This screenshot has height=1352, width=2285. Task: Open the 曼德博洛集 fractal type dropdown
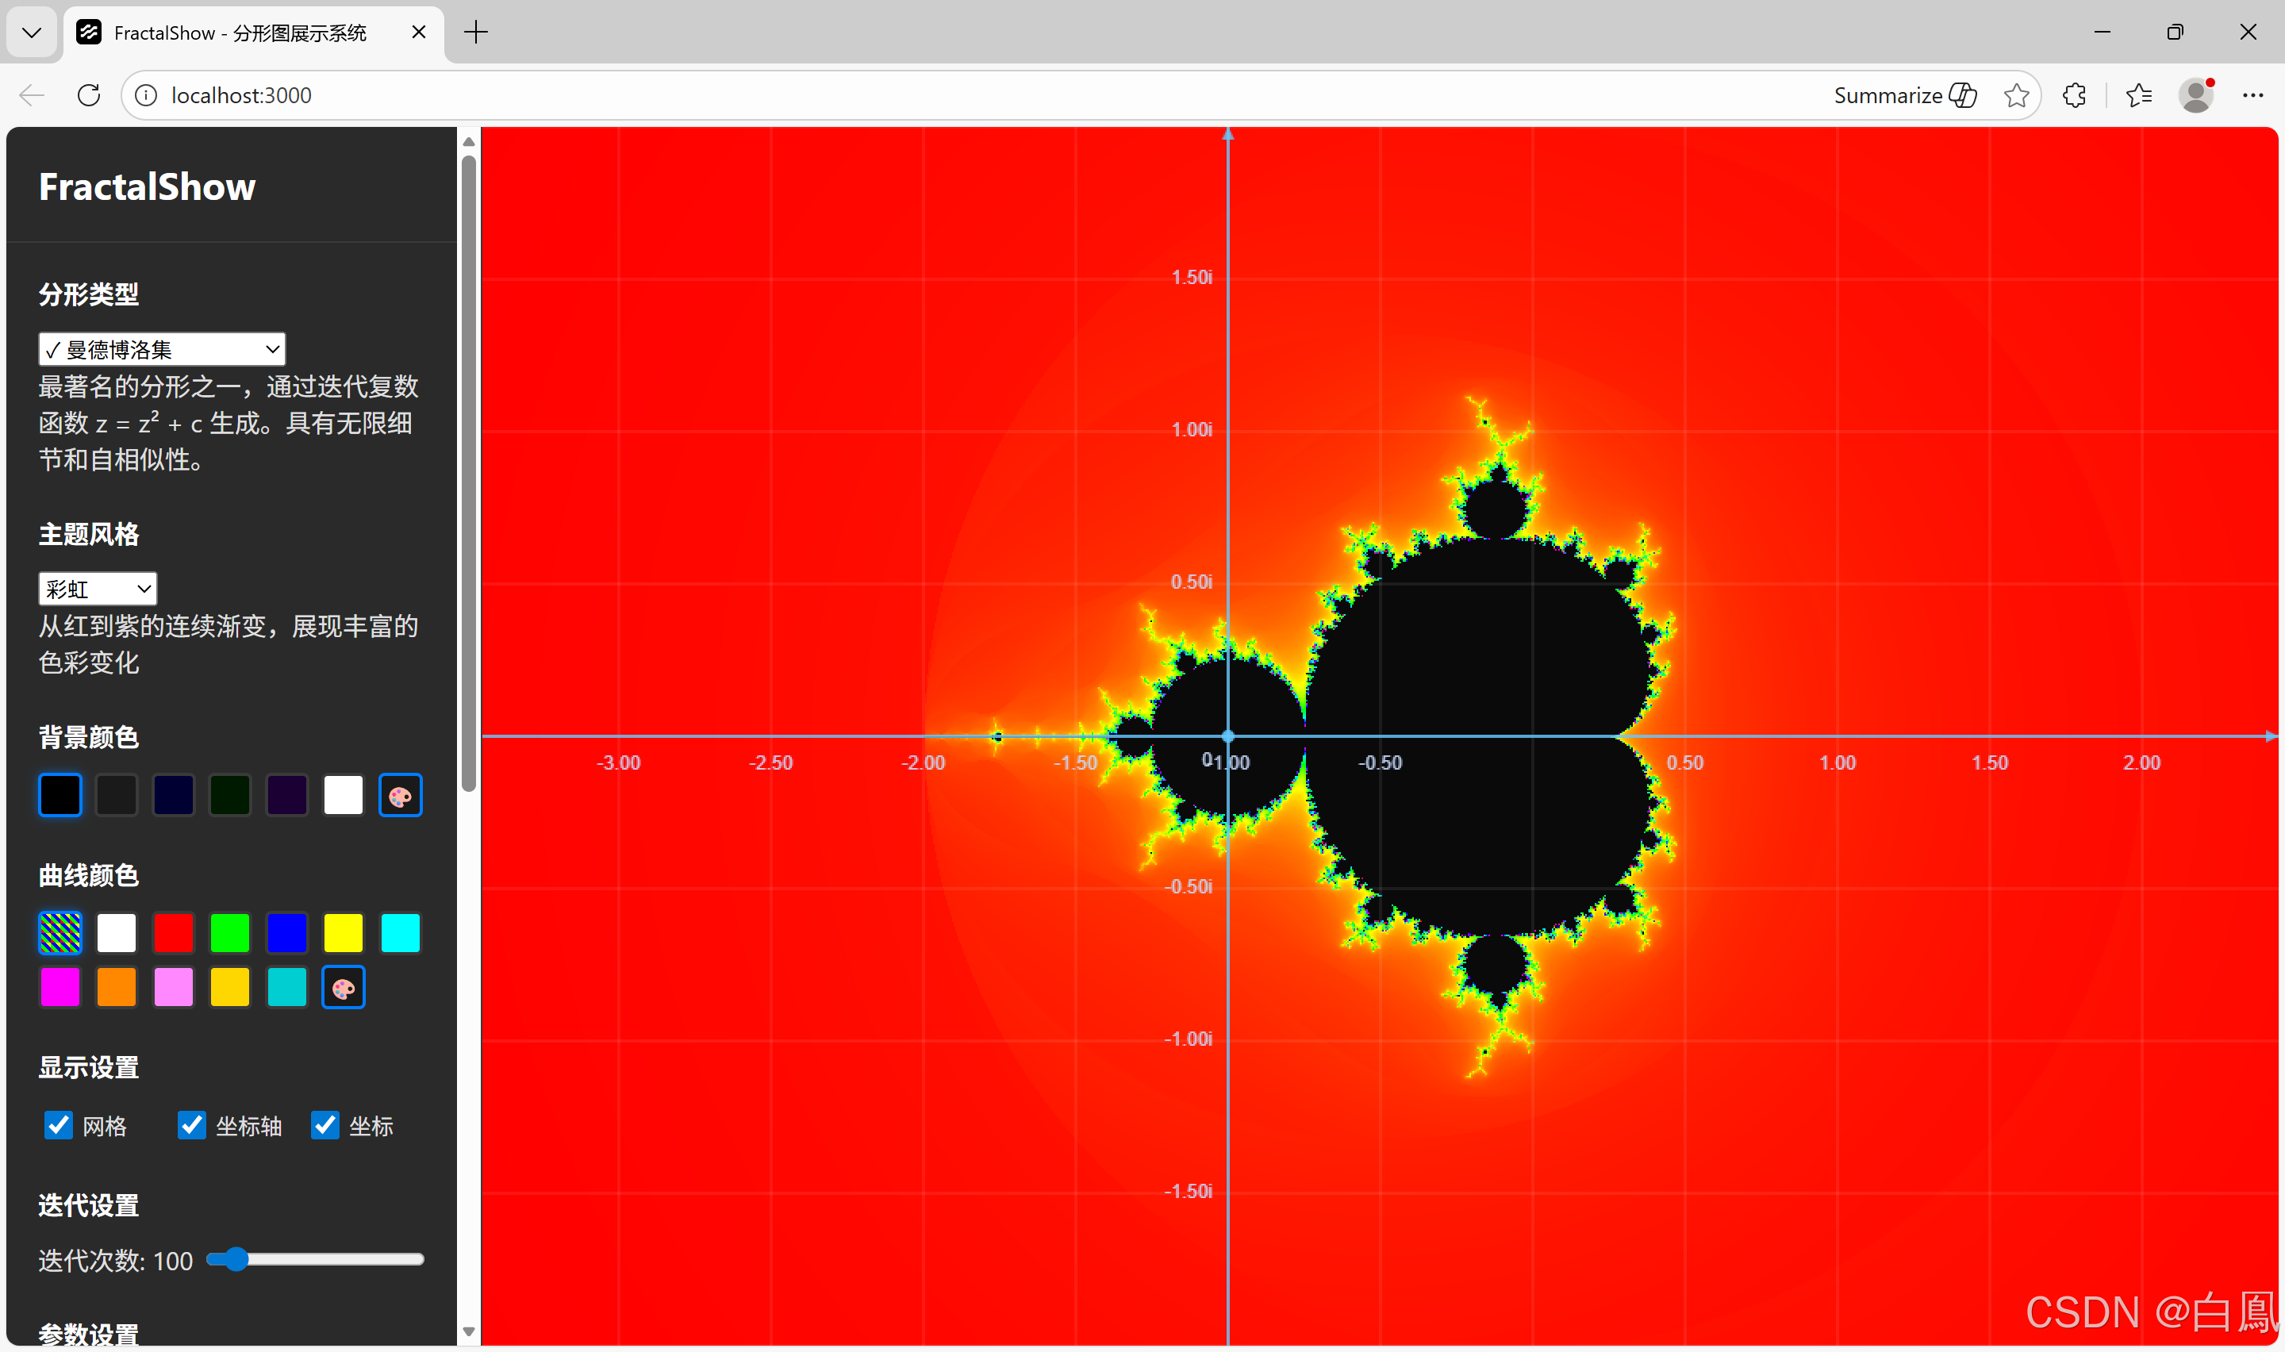click(161, 349)
